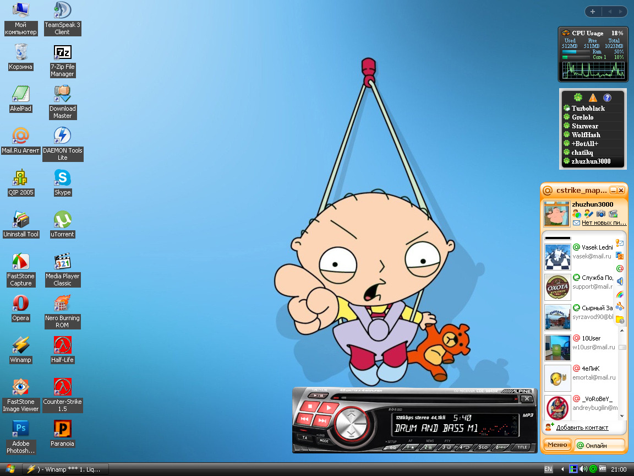
Task: Toggle repeat with Winamp preset button 4
Action: [x=464, y=447]
